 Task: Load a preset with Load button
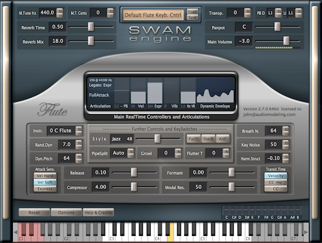(193, 12)
